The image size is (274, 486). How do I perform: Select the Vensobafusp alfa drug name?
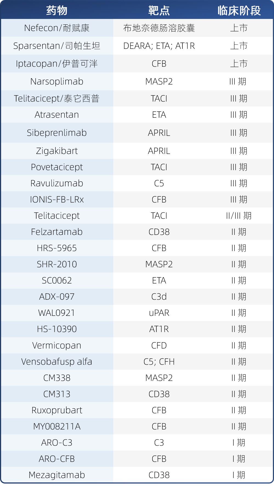(x=57, y=362)
